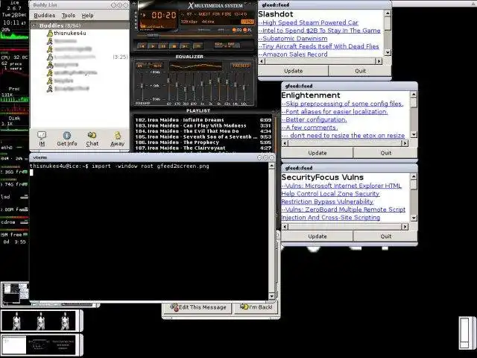Click the Edit This Message button
The image size is (477, 358).
198,307
